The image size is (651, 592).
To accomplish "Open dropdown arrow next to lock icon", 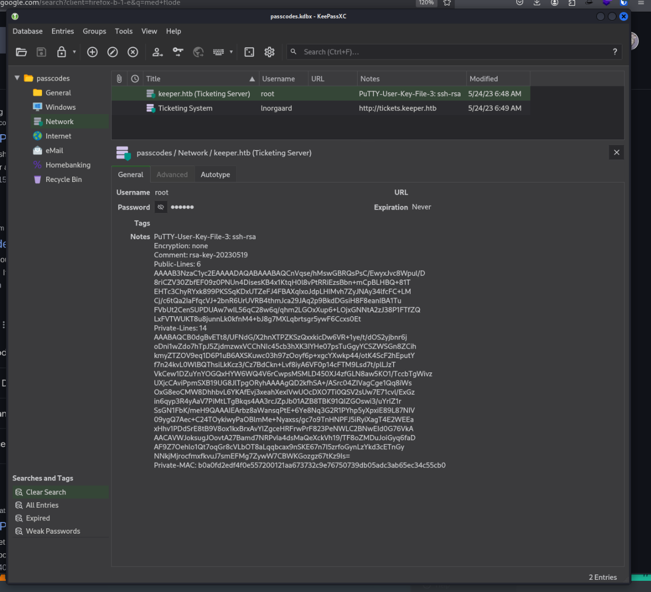I will (x=74, y=52).
